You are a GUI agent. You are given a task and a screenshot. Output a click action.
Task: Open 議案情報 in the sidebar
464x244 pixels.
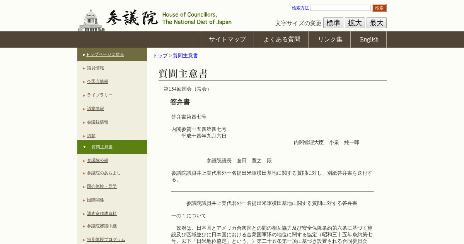coord(96,108)
